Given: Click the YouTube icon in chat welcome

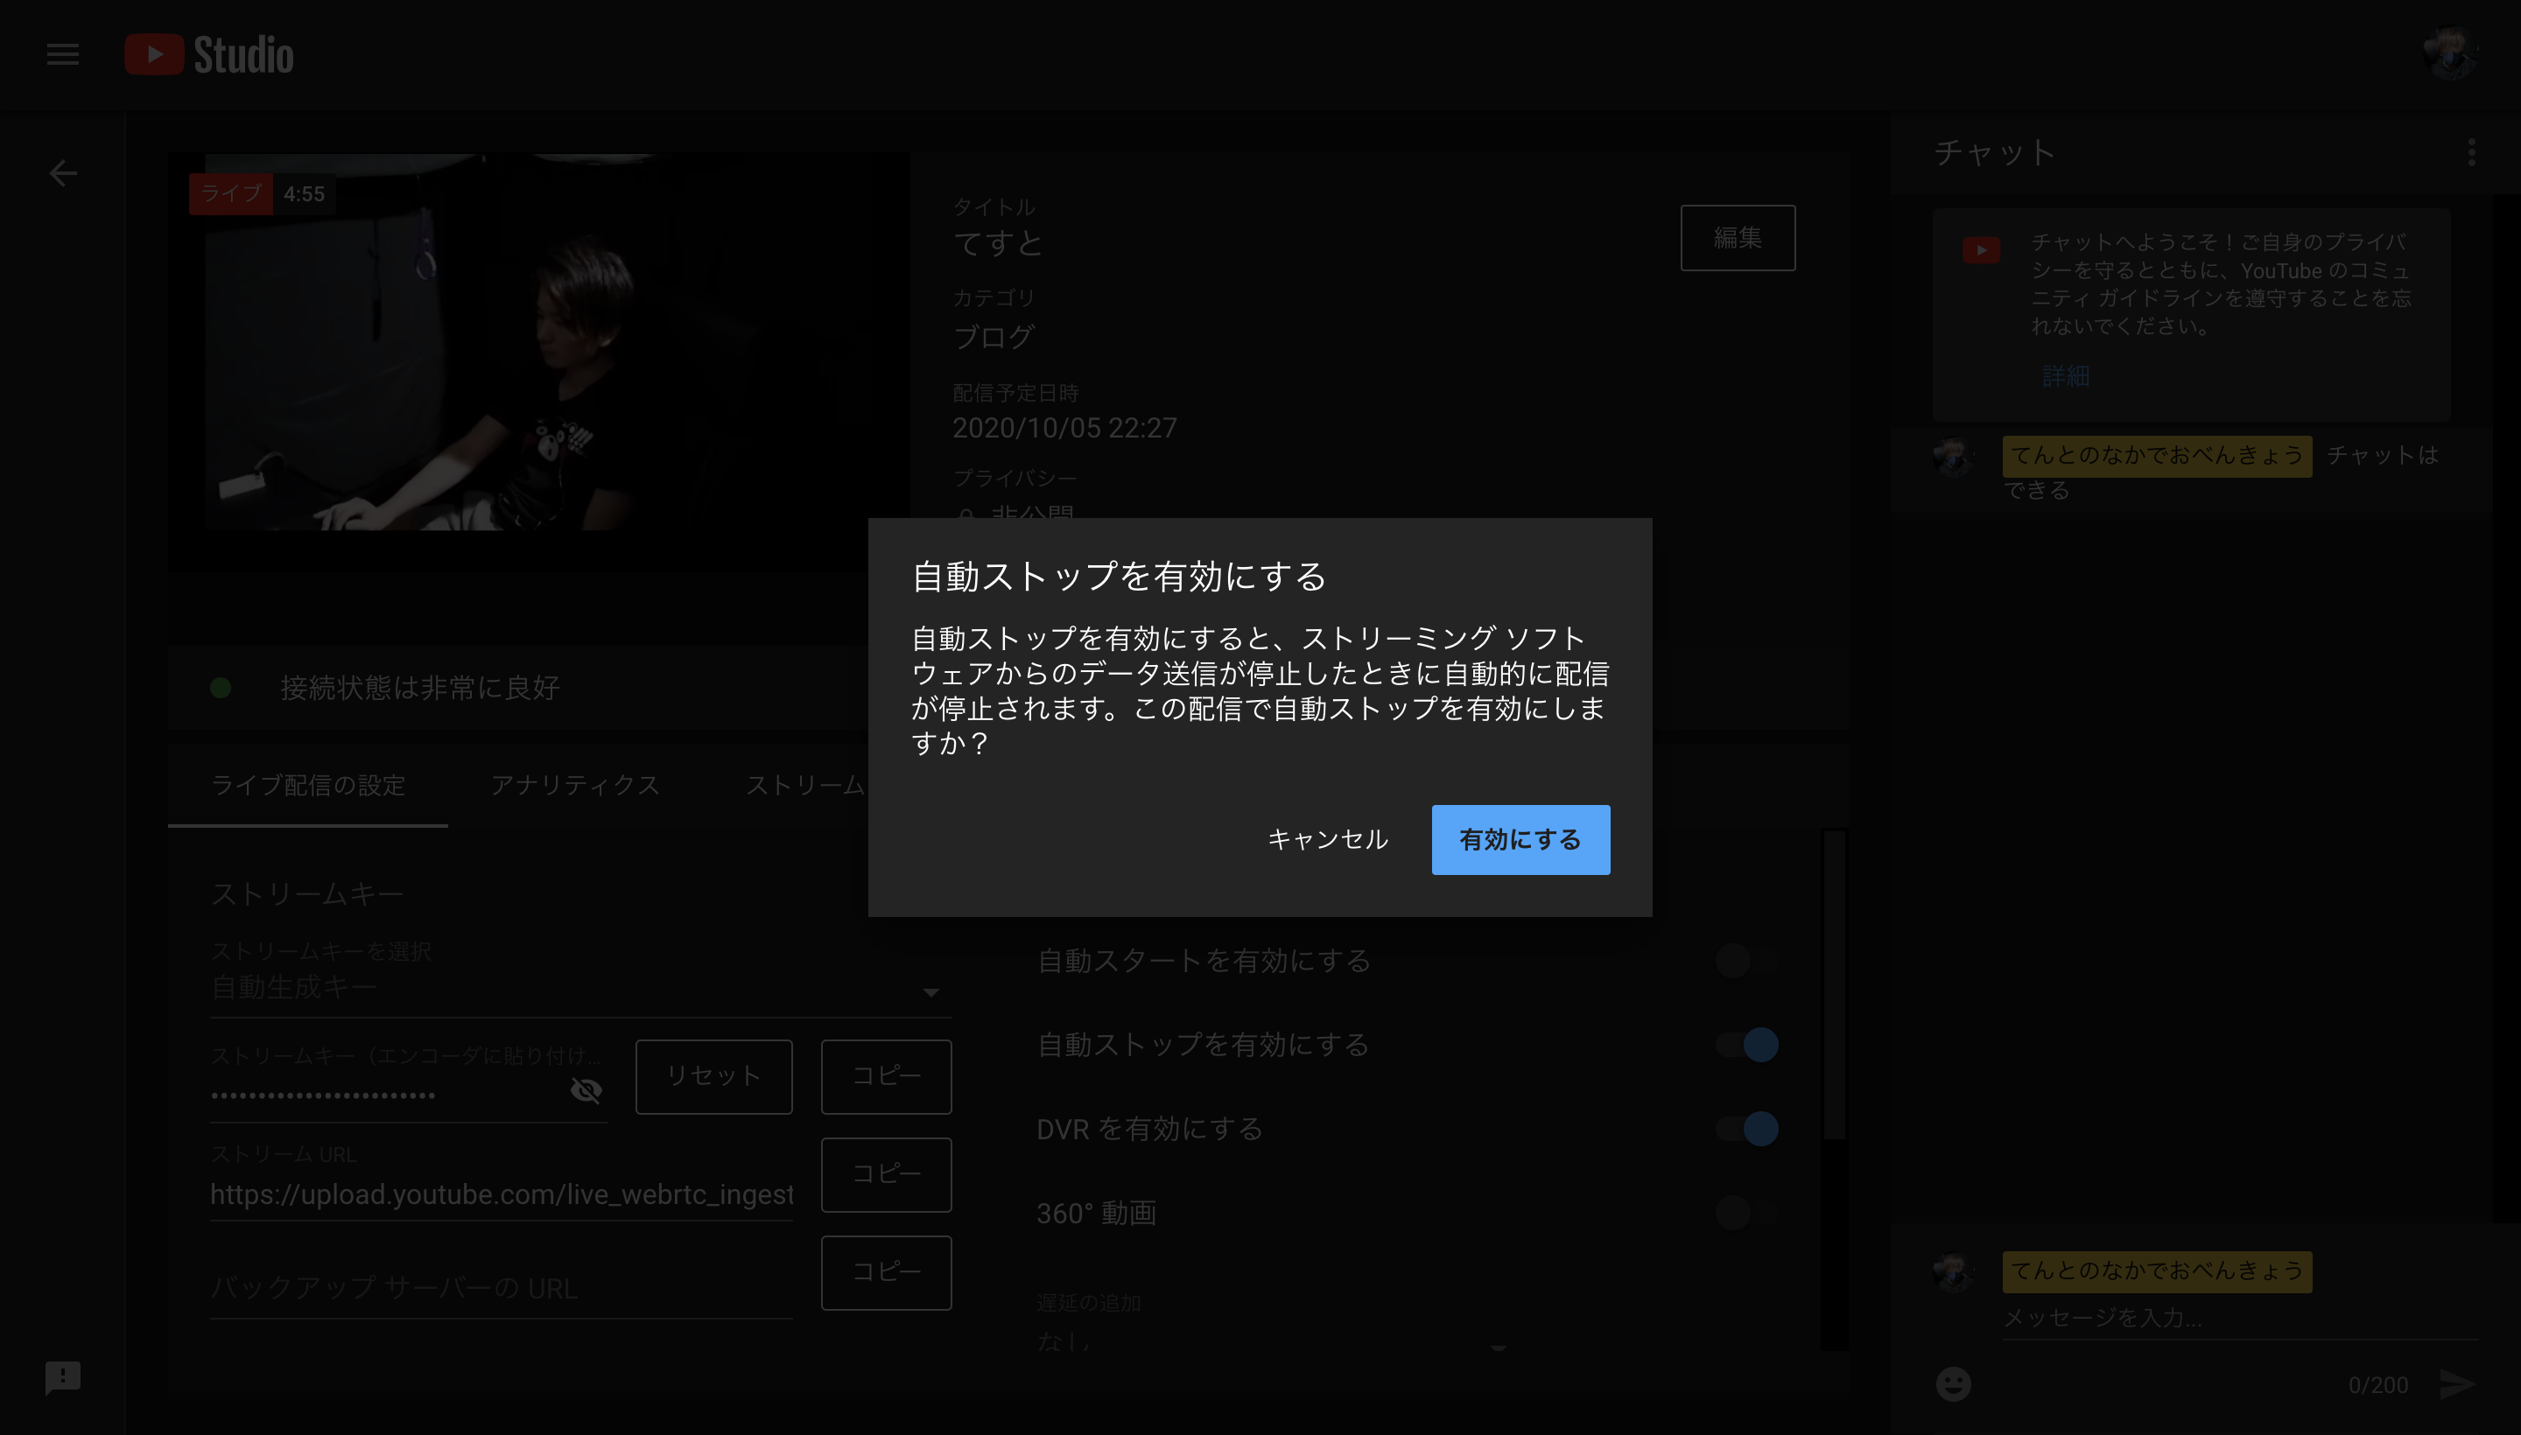Looking at the screenshot, I should [1981, 249].
